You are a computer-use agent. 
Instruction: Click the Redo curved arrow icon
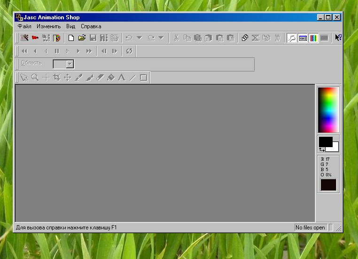point(151,38)
